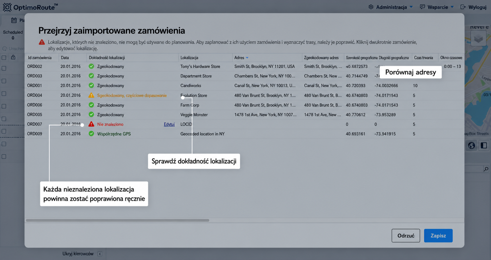Click the Lokalizacja column header

(189, 58)
